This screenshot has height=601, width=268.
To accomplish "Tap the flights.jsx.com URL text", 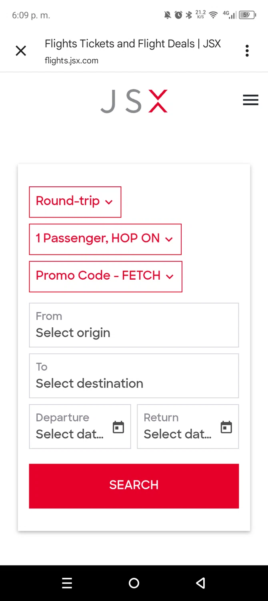I will (72, 61).
